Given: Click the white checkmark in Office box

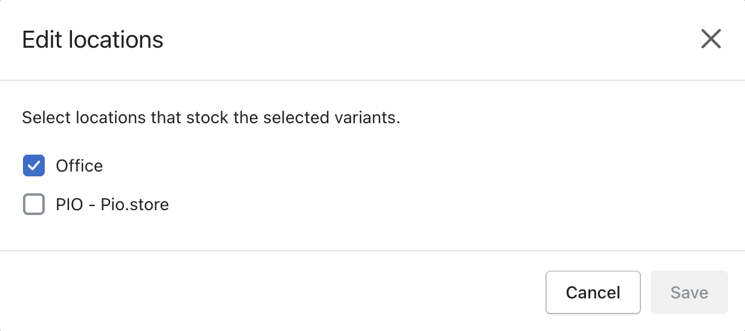Looking at the screenshot, I should tap(34, 165).
